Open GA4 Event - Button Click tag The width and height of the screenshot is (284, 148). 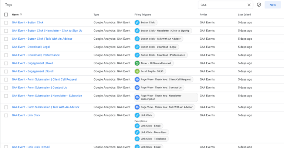[x=27, y=23]
